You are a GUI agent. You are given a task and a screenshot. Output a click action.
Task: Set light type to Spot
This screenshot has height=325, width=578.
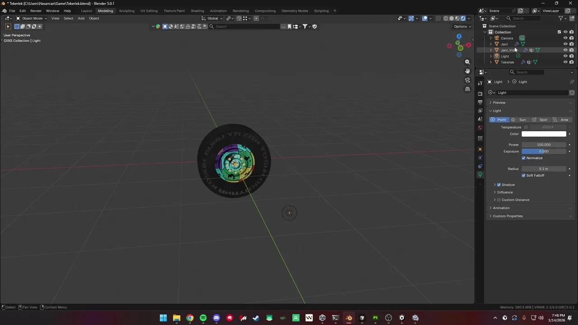click(541, 120)
